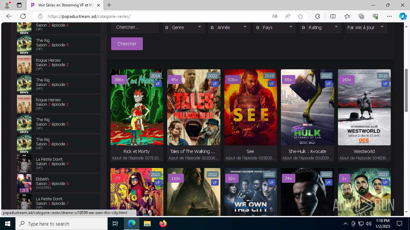This screenshot has height=230, width=410.
Task: Open the read aloud icon
Action: [288, 16]
